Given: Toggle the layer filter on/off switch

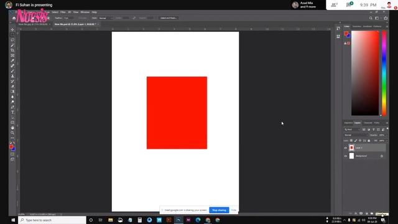Looking at the screenshot, I should (x=387, y=129).
